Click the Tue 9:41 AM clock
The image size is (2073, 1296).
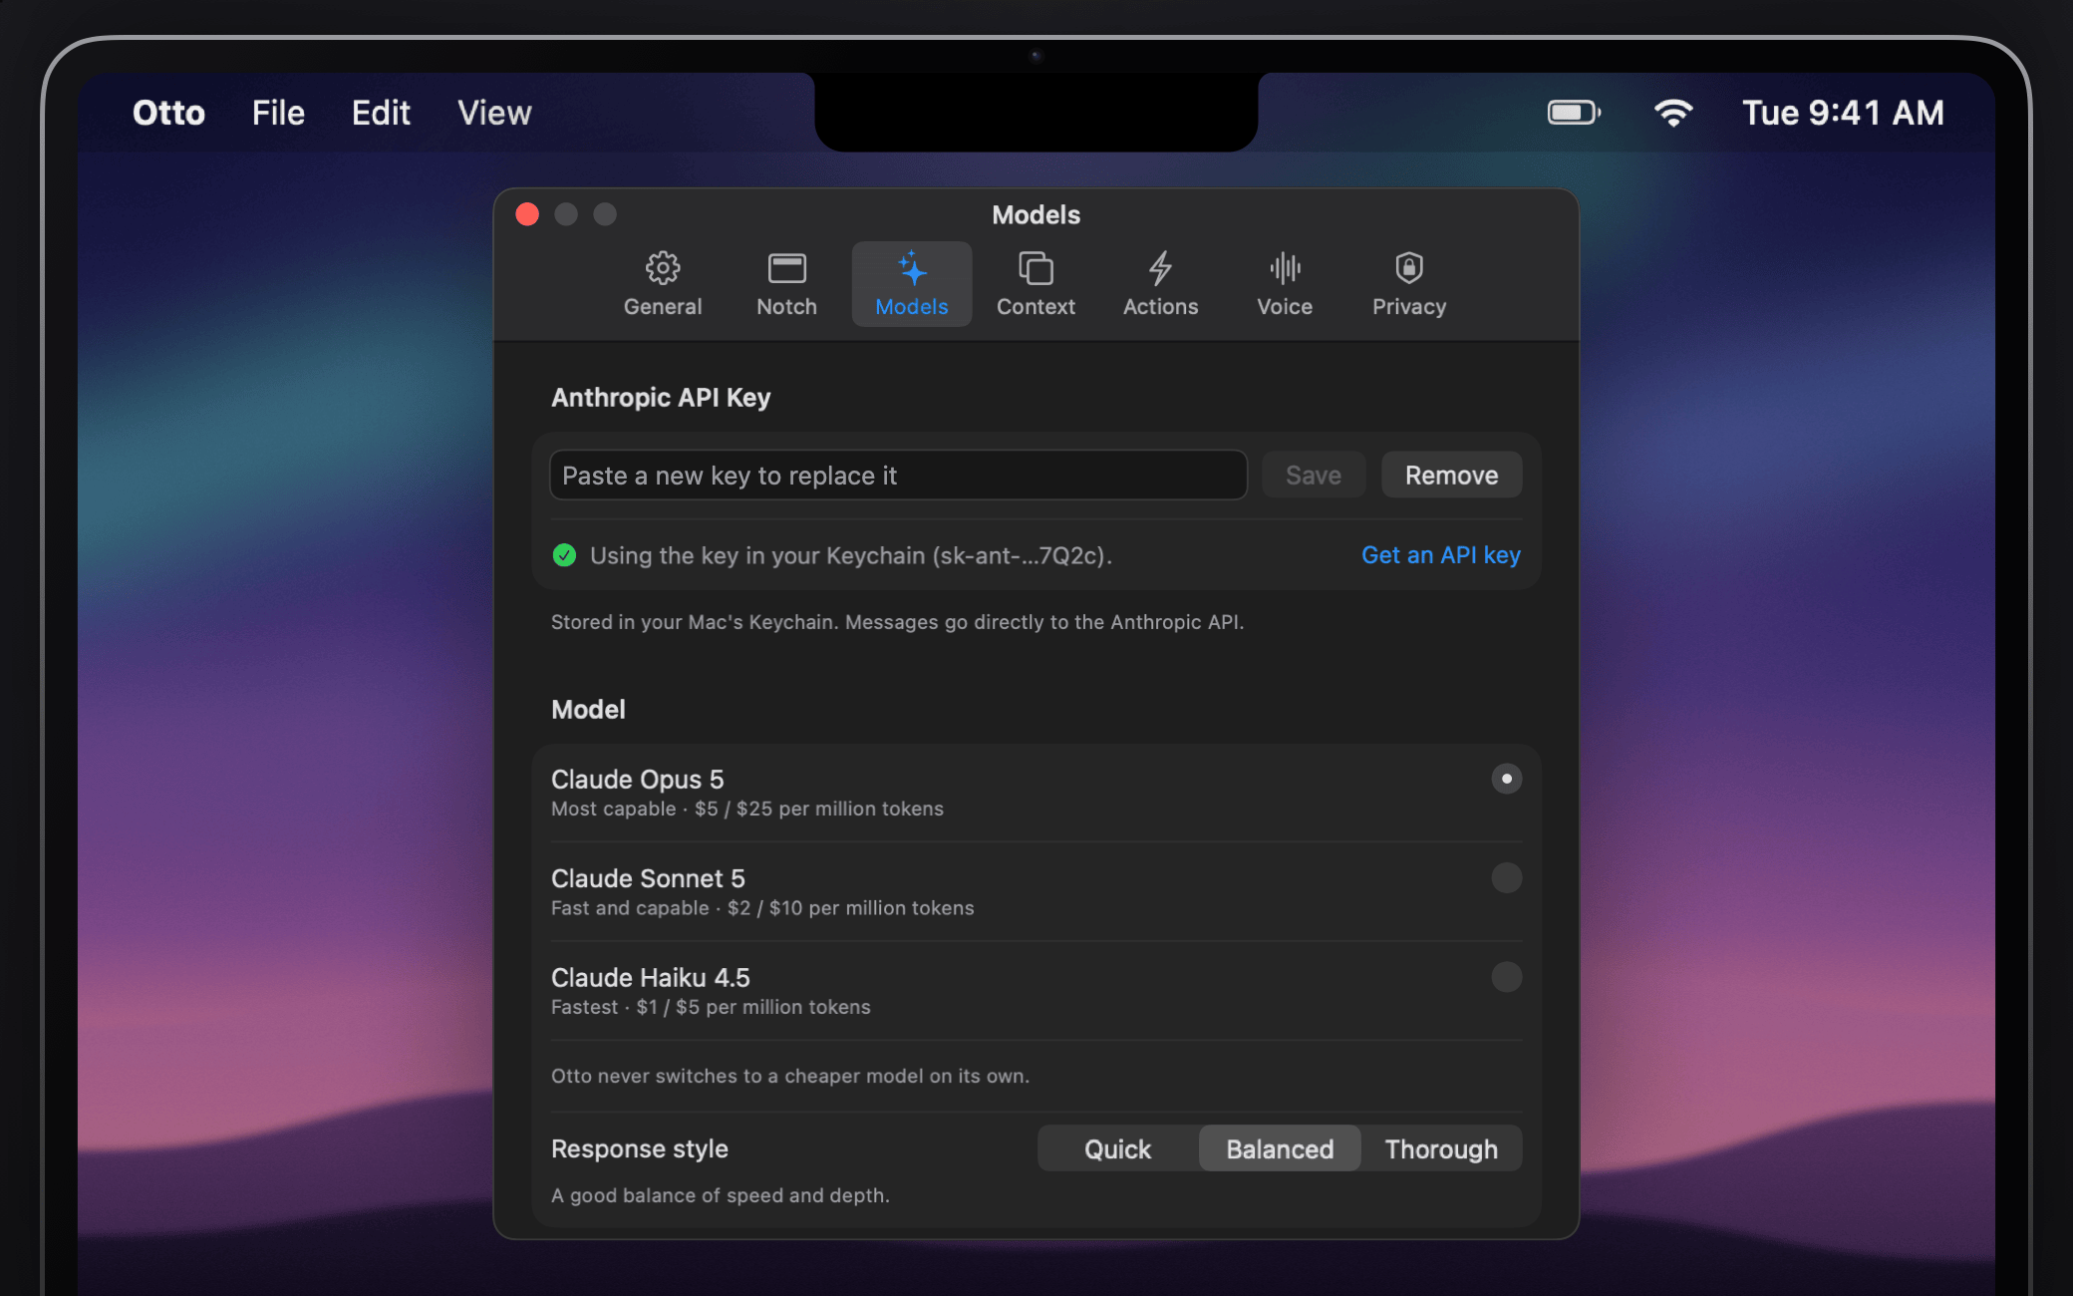1843,113
